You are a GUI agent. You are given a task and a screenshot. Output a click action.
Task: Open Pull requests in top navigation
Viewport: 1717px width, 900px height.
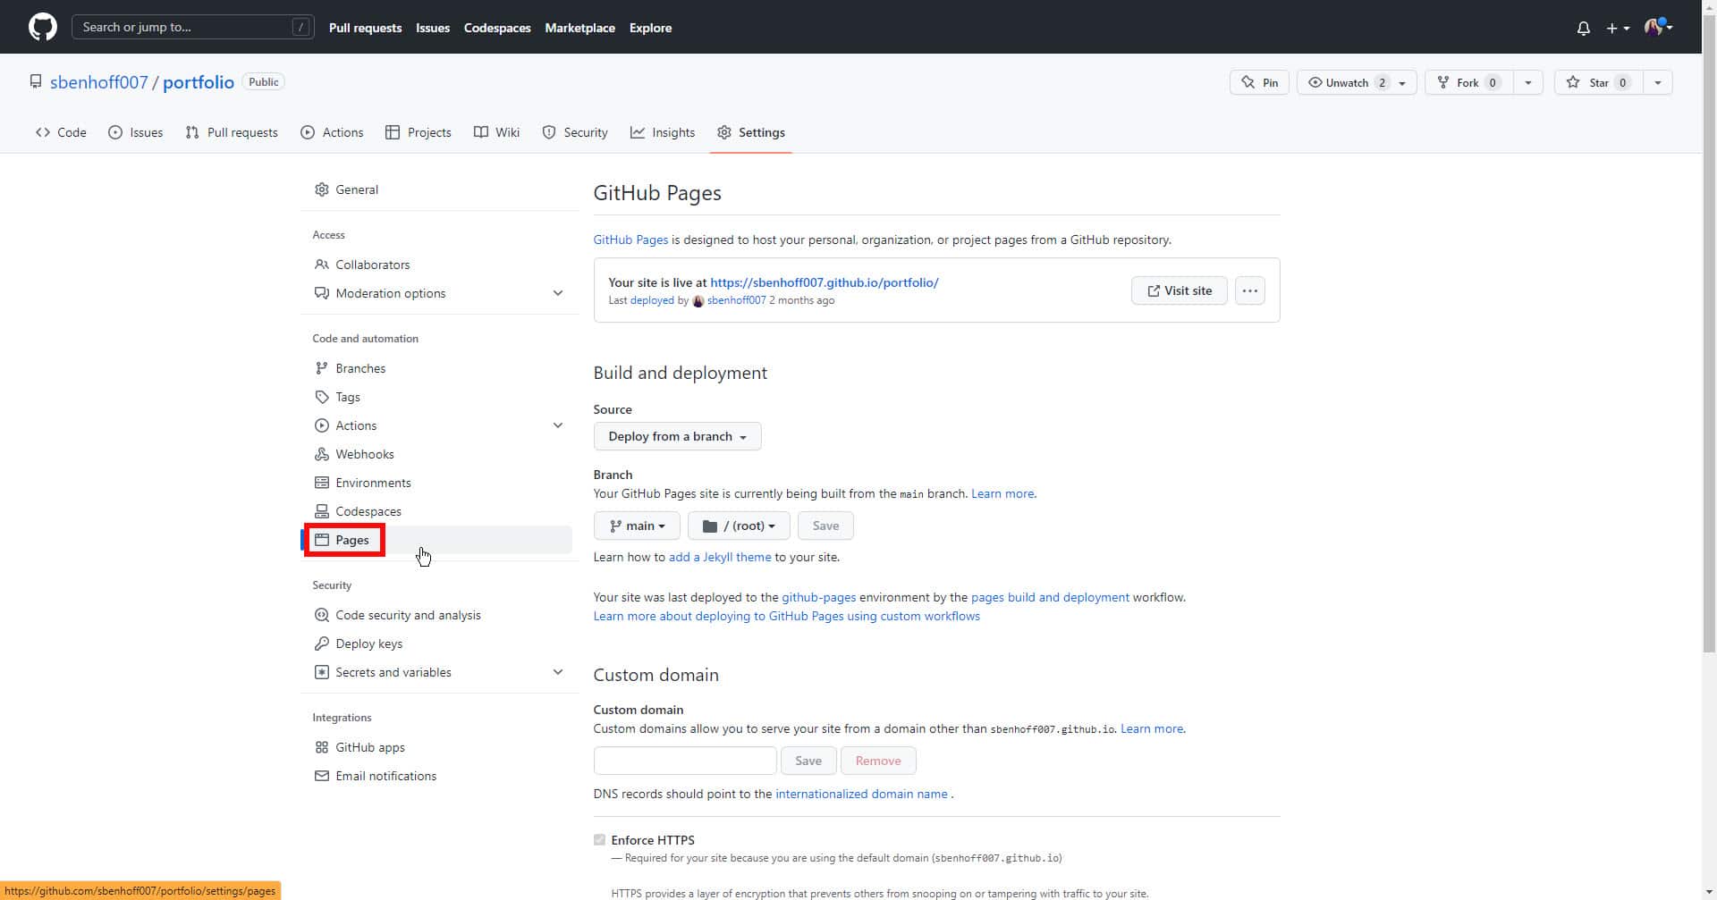[365, 28]
